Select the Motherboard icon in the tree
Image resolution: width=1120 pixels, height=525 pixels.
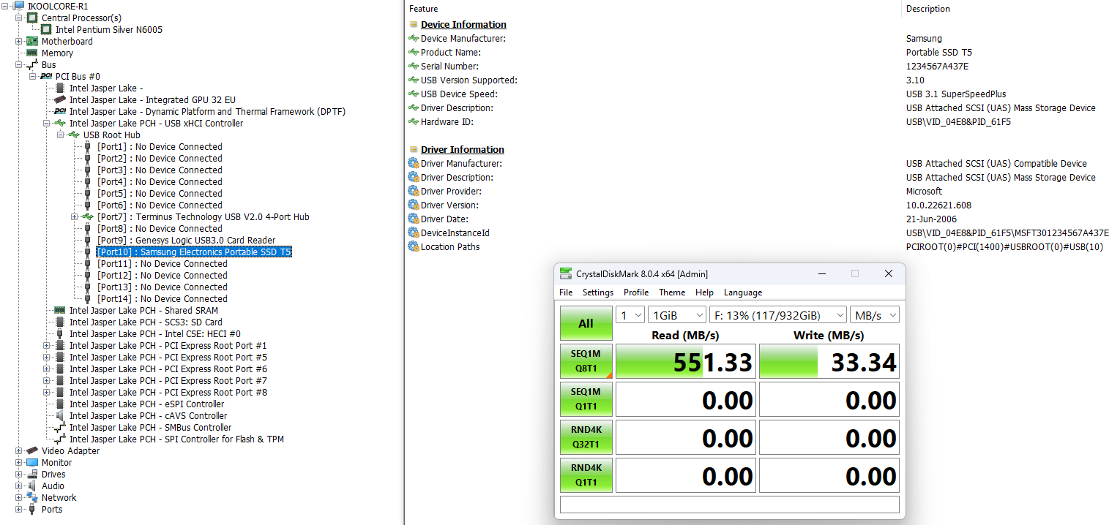(32, 41)
